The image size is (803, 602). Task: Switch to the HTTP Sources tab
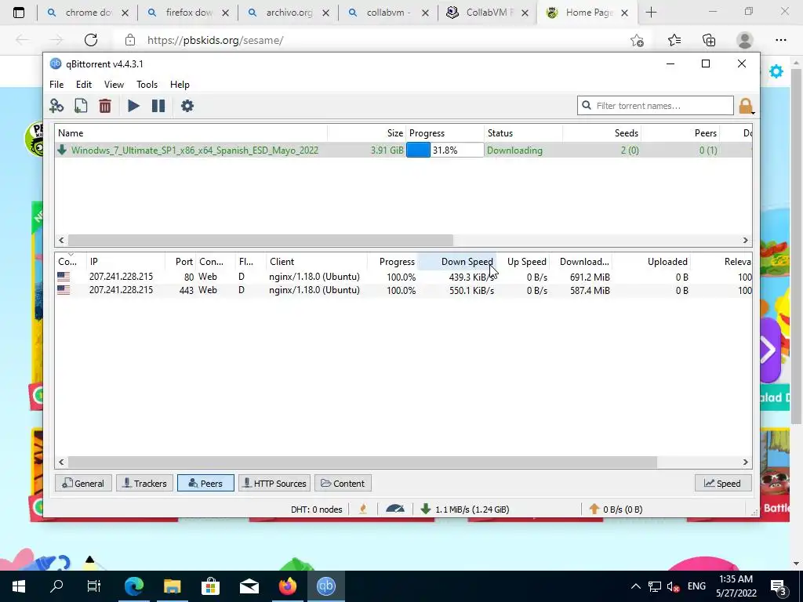click(x=274, y=483)
